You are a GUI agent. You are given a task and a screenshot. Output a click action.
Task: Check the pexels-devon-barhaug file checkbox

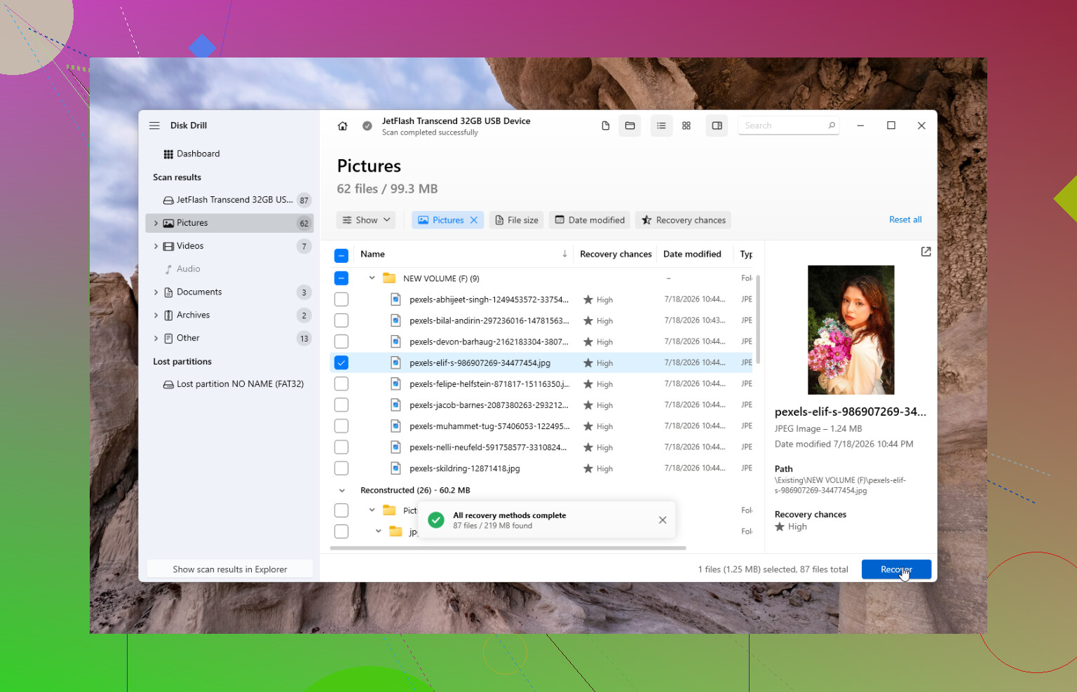coord(341,341)
